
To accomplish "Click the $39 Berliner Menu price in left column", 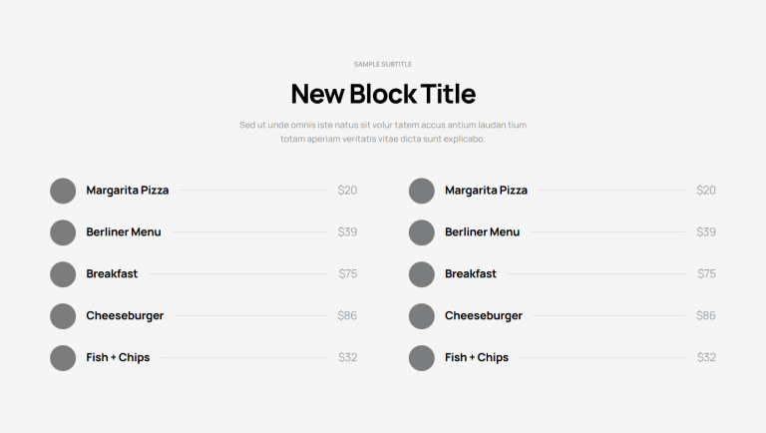I will click(347, 232).
